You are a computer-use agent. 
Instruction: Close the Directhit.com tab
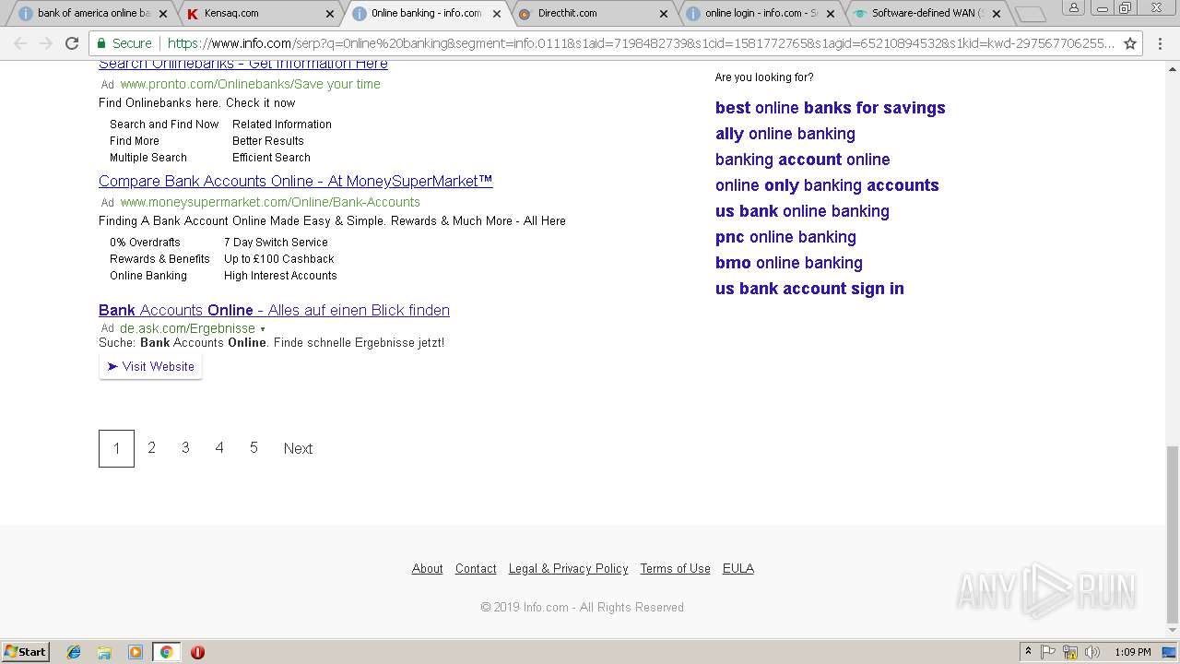tap(664, 14)
